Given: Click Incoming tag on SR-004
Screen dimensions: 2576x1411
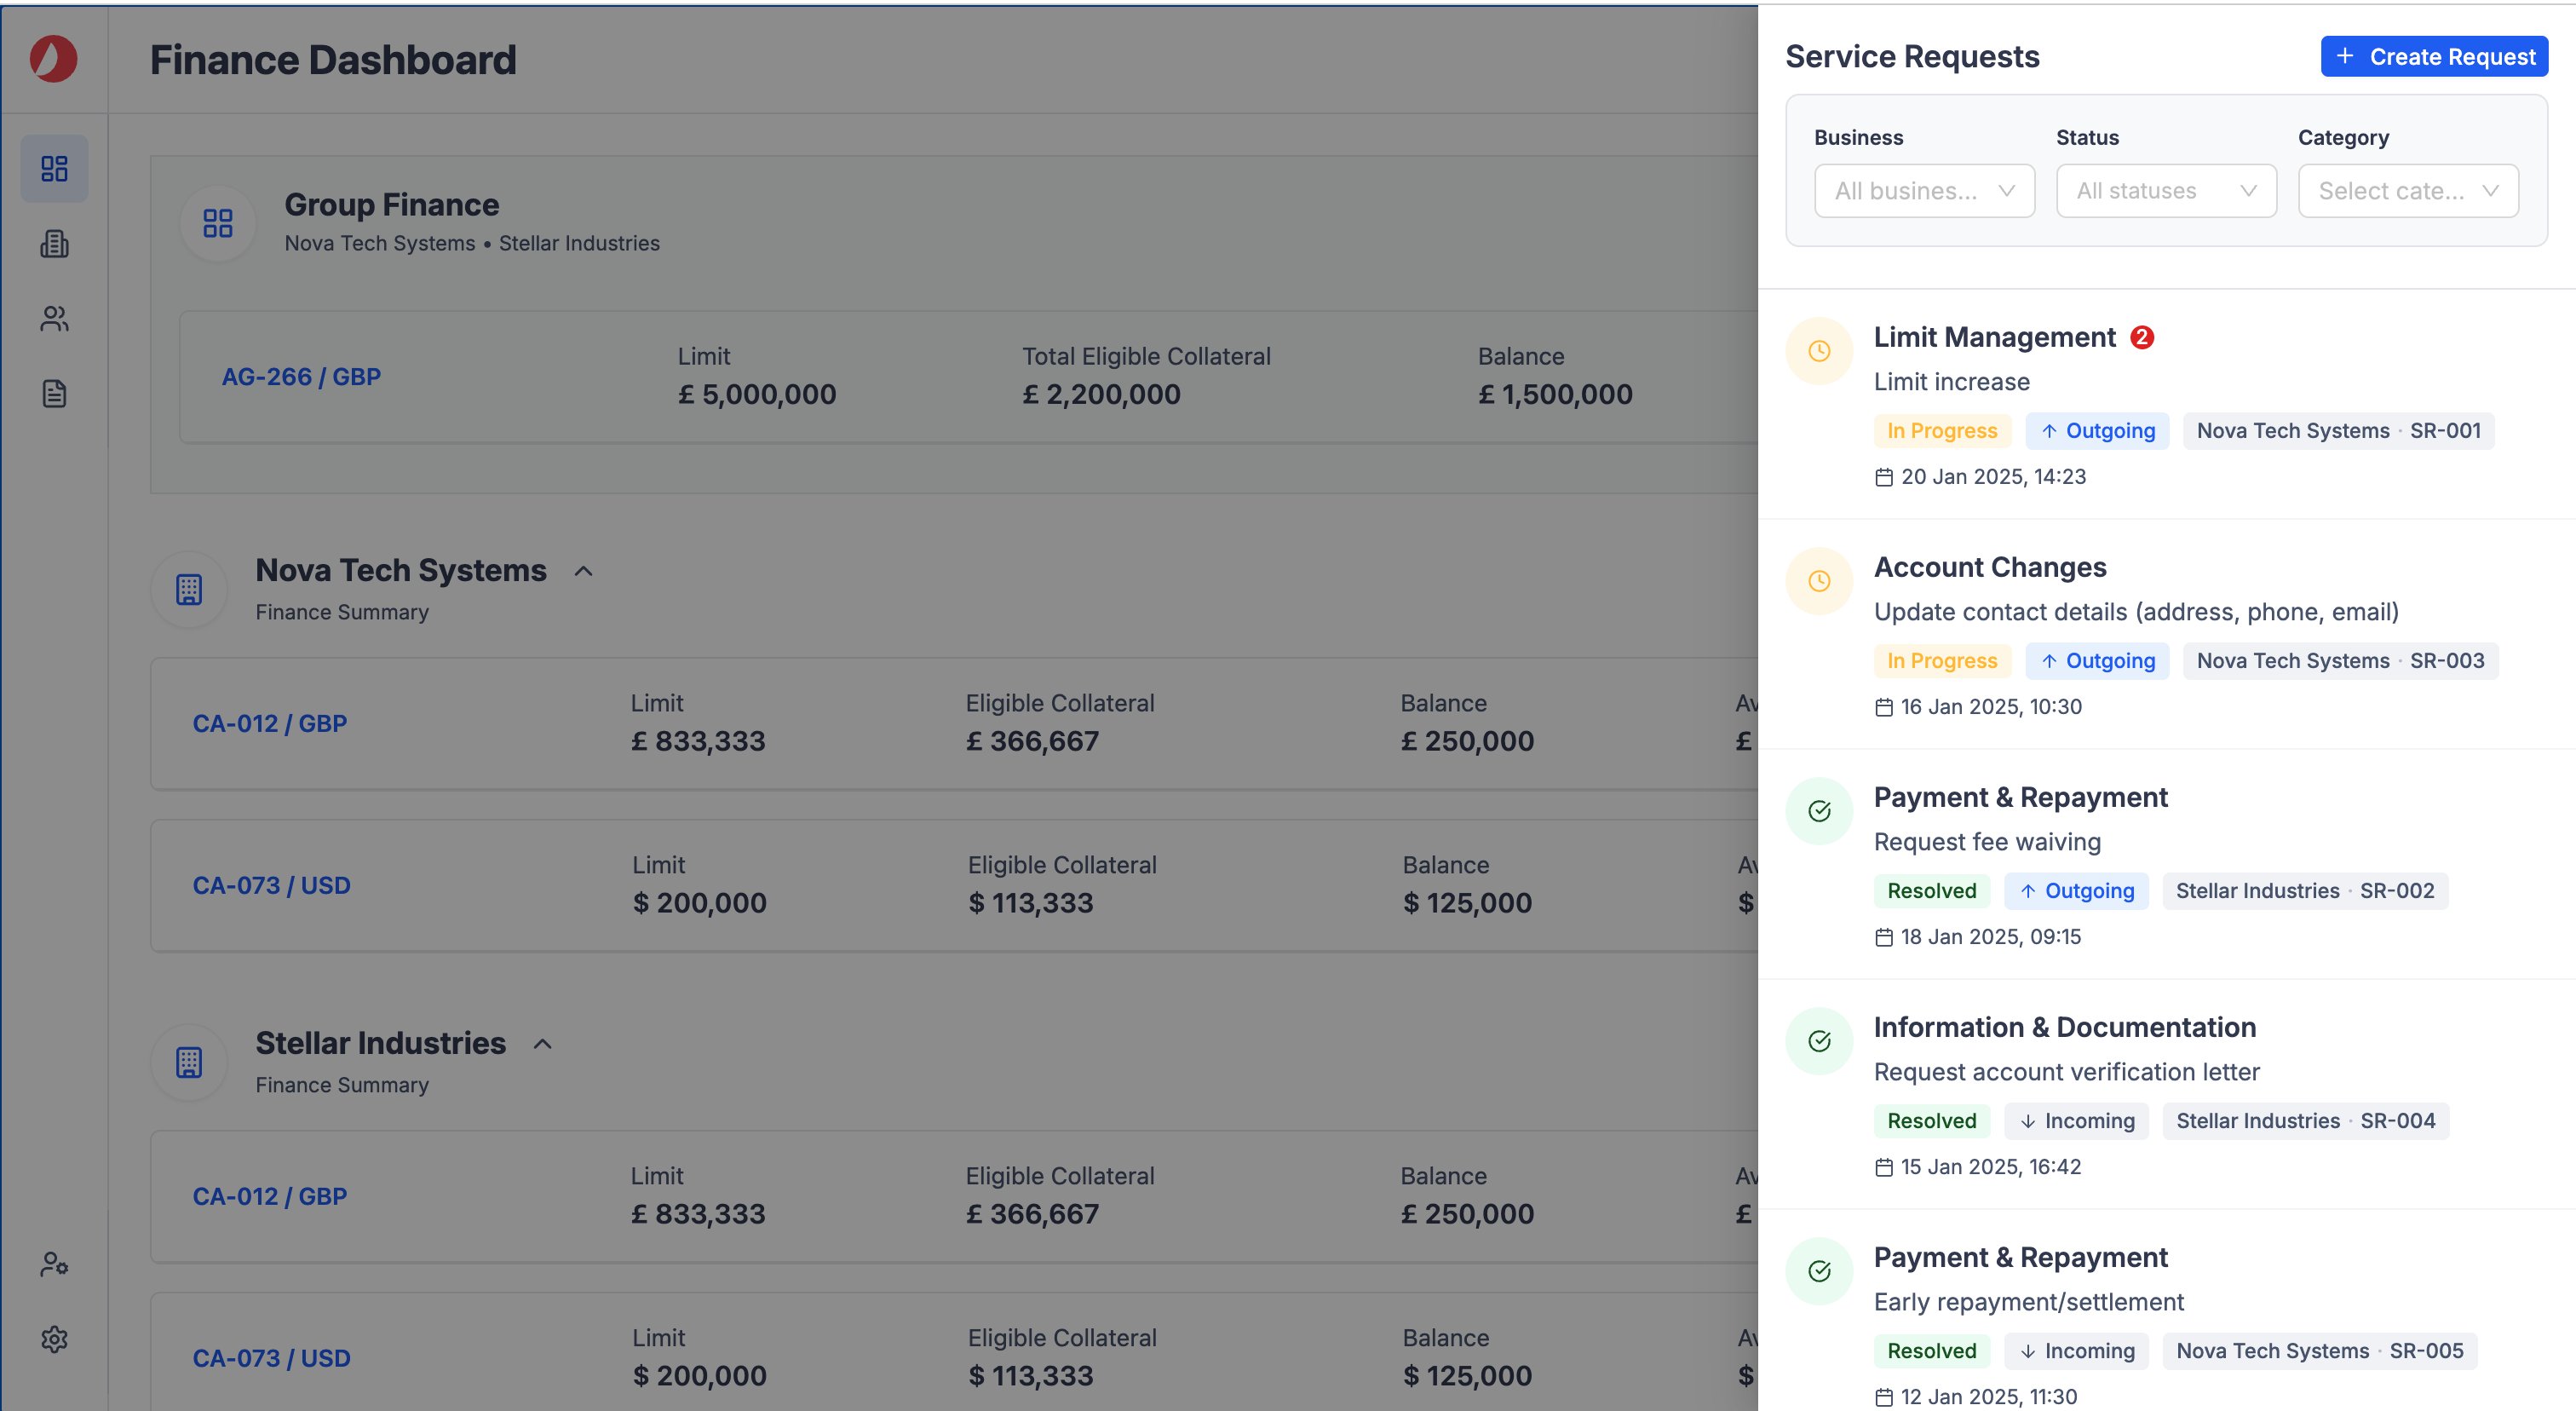Looking at the screenshot, I should click(2076, 1121).
